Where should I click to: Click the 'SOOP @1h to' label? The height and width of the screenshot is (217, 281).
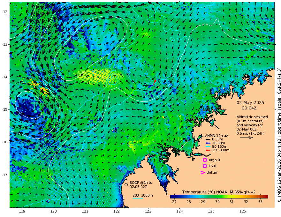pyautogui.click(x=141, y=183)
